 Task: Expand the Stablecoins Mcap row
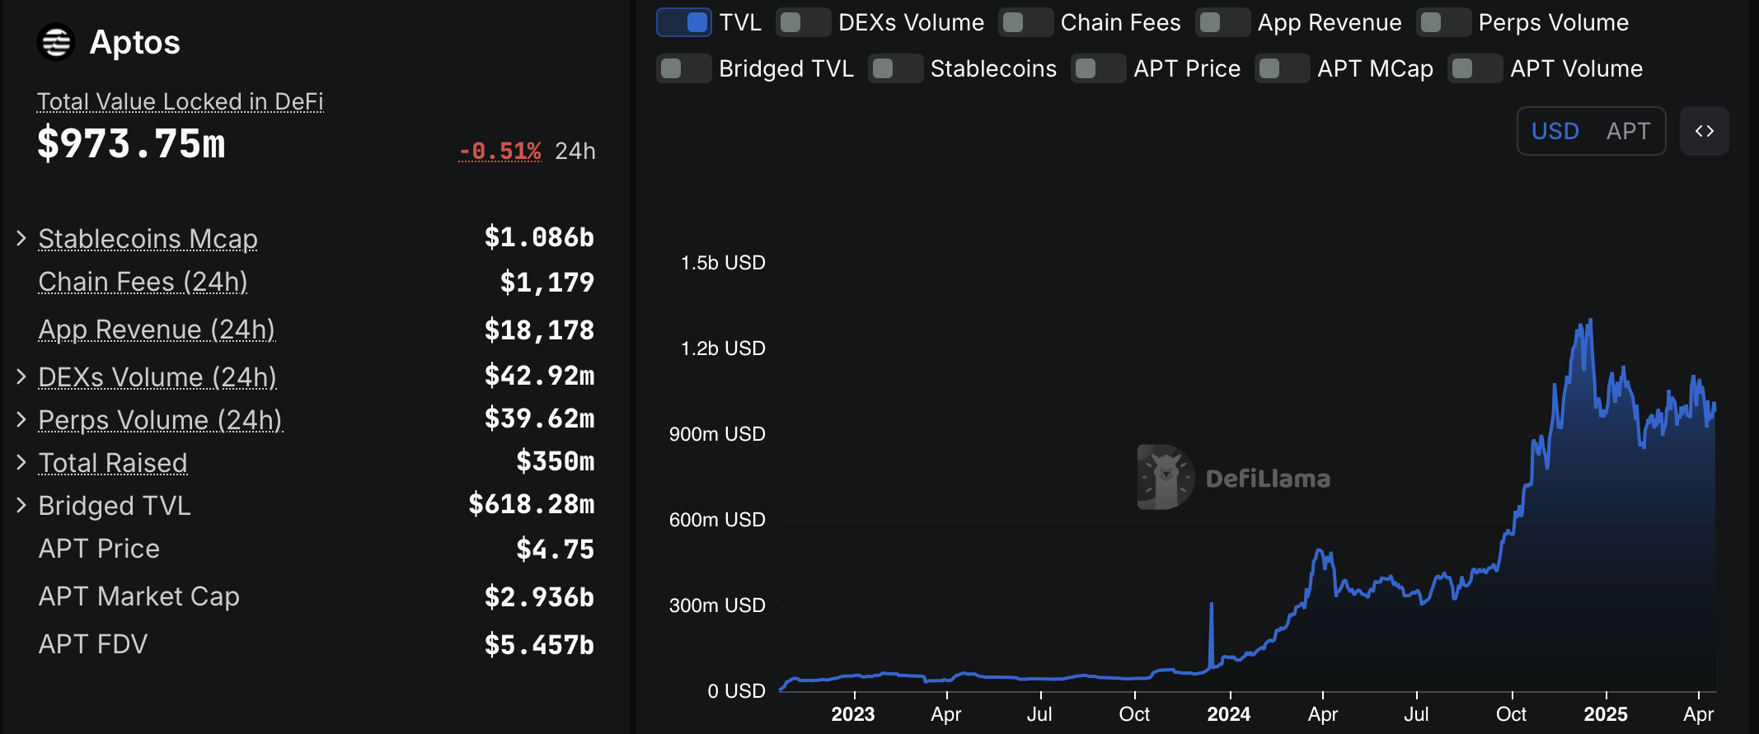tap(21, 238)
